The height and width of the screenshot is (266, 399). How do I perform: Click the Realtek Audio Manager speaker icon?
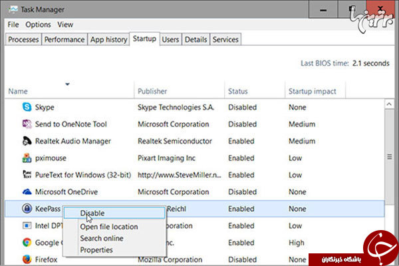[x=27, y=141]
